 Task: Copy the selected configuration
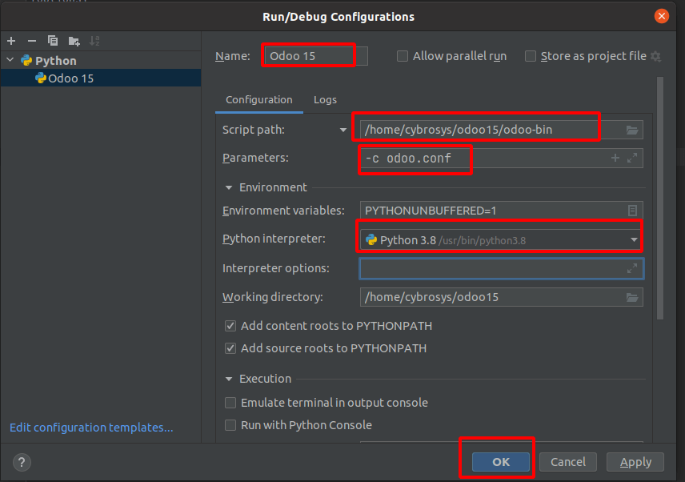(x=53, y=41)
